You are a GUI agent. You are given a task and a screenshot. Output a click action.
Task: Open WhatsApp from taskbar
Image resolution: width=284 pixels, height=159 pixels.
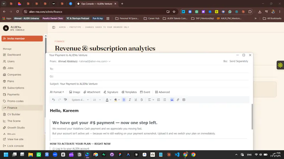click(39, 155)
